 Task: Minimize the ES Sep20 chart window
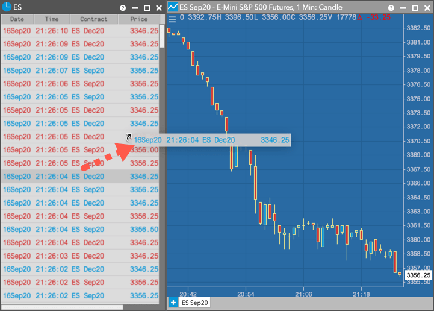click(x=403, y=8)
